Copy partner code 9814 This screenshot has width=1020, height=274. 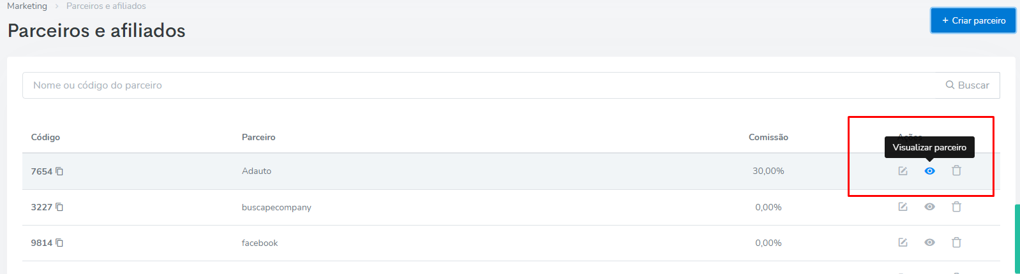point(59,243)
